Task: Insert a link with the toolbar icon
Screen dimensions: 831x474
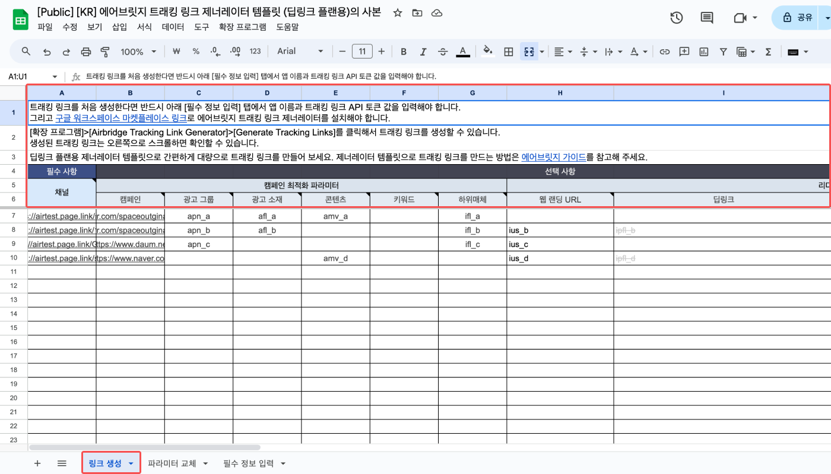Action: 665,52
